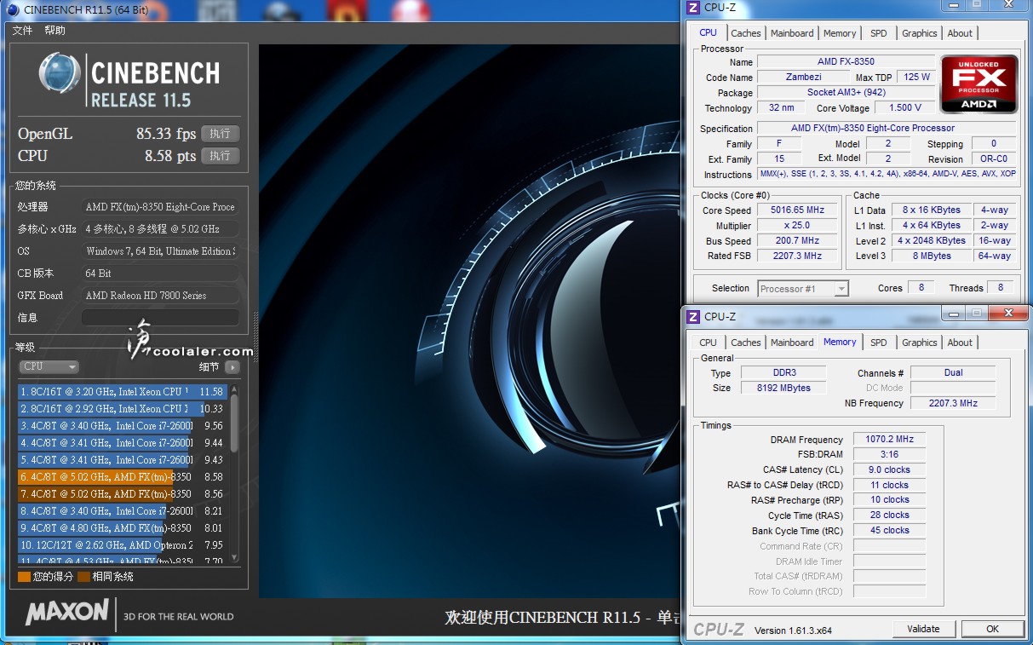Click the AMD Radeon HD 7800 Series field

(160, 296)
